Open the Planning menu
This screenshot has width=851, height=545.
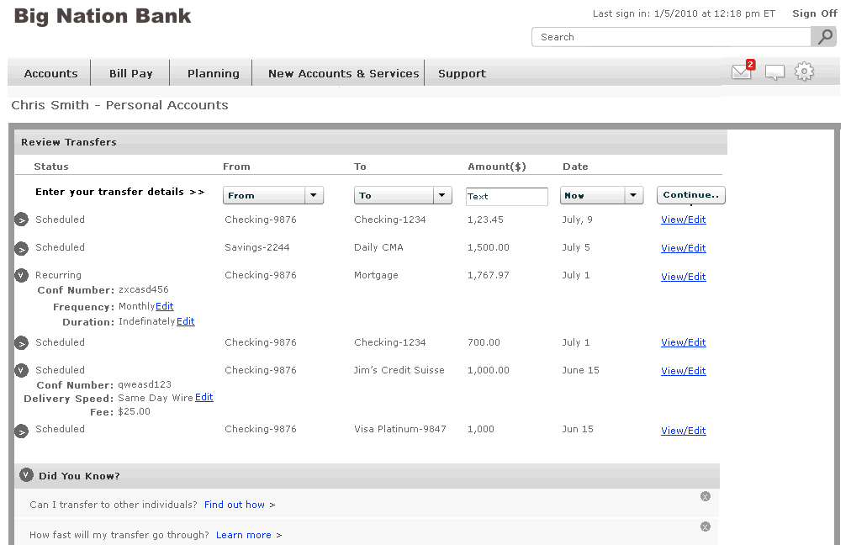coord(214,73)
